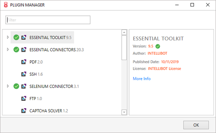Screen dimensions: 216x133
Task: Click the IntelliBot logo in title bar
Action: pyautogui.click(x=6, y=5)
